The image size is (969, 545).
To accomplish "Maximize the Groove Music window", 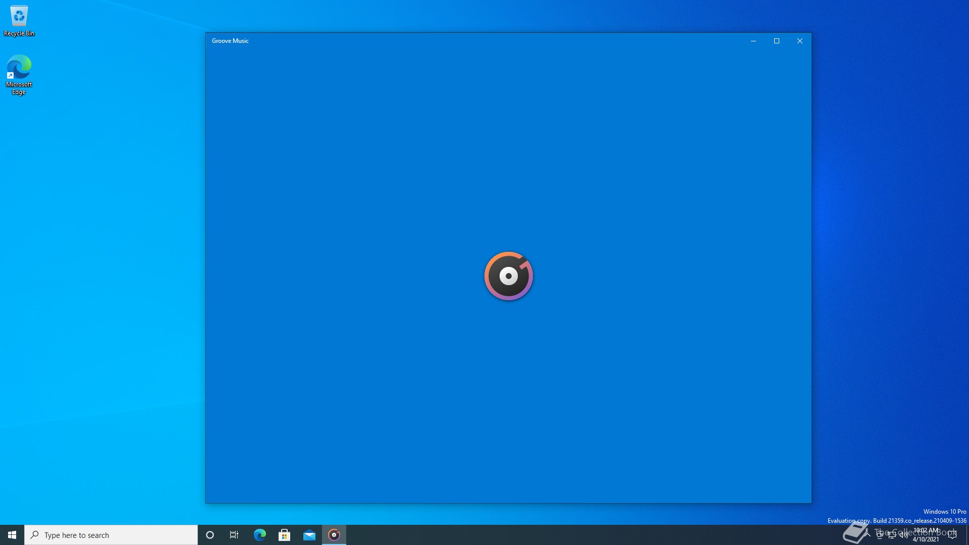I will click(x=777, y=41).
